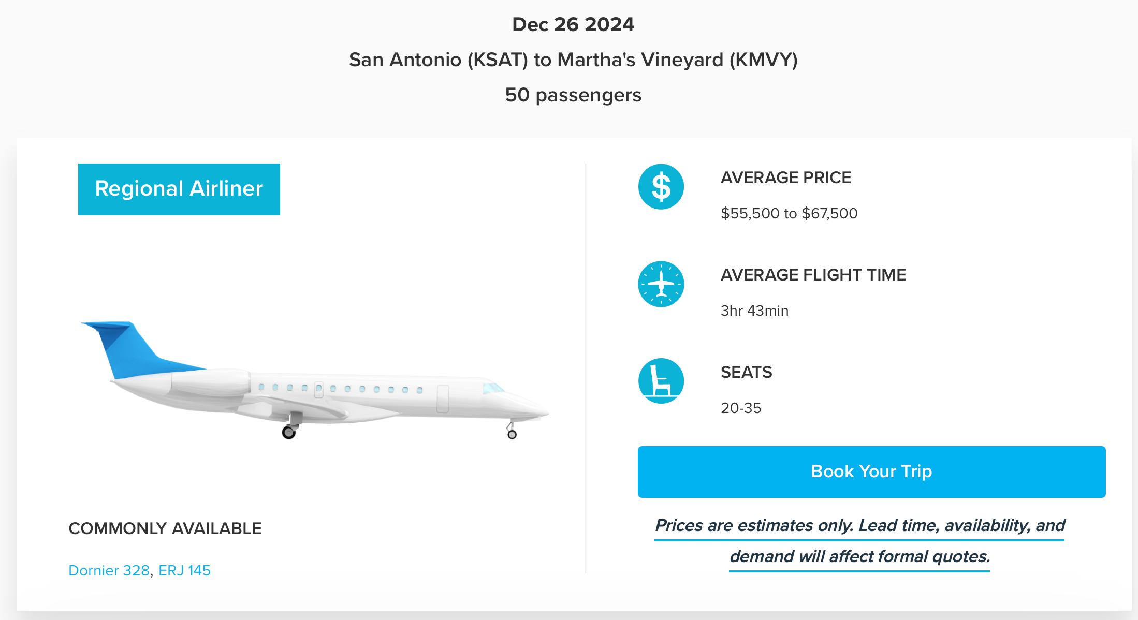
Task: Click the dollar sign price icon
Action: (661, 187)
